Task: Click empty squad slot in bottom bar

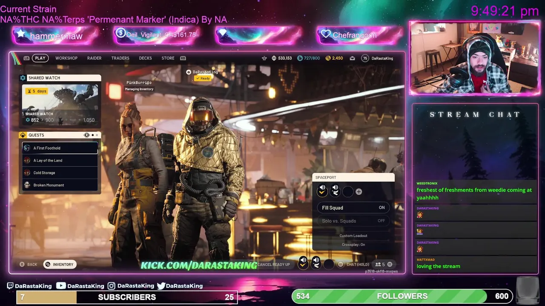Action: [x=329, y=264]
